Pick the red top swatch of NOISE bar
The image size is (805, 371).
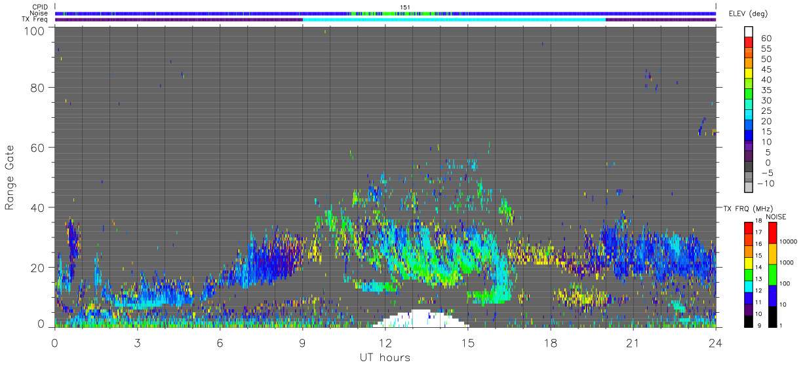pos(773,233)
